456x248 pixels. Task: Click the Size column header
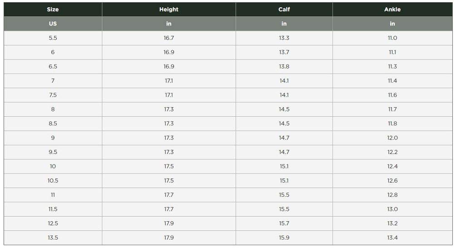[53, 10]
